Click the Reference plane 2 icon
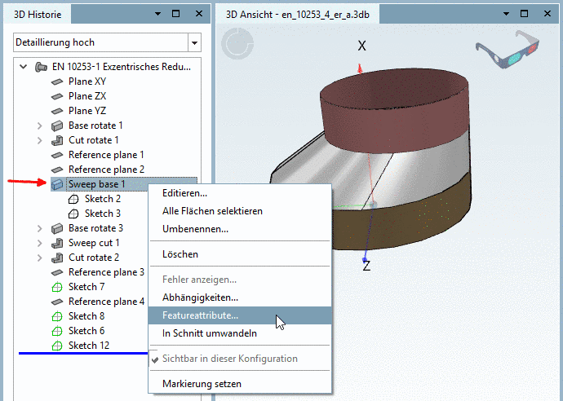The image size is (563, 401). tap(57, 170)
